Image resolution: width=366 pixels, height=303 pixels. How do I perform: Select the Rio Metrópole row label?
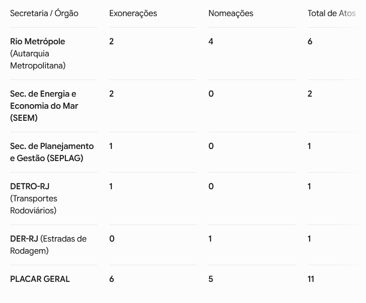pos(38,53)
